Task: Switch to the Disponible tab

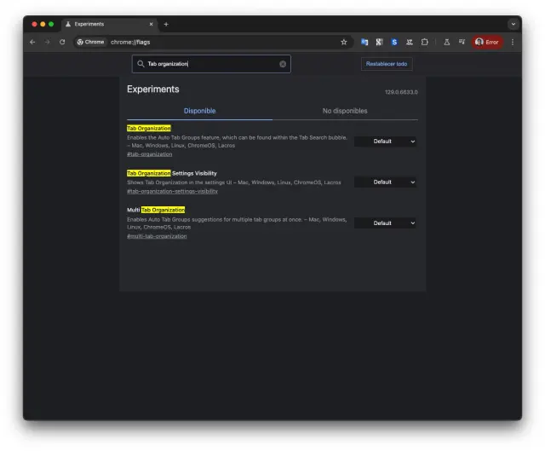Action: tap(200, 111)
